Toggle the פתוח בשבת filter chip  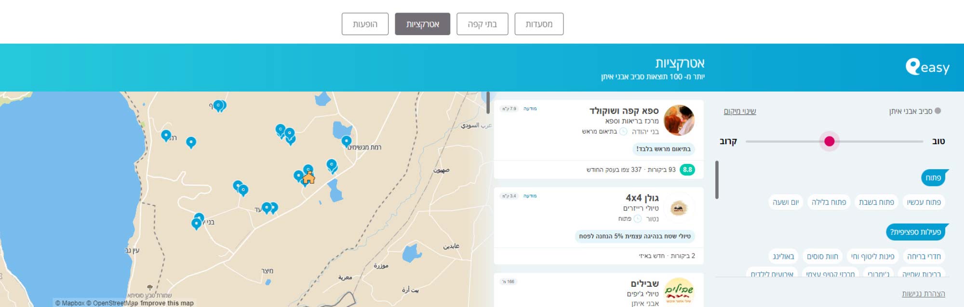(x=876, y=202)
